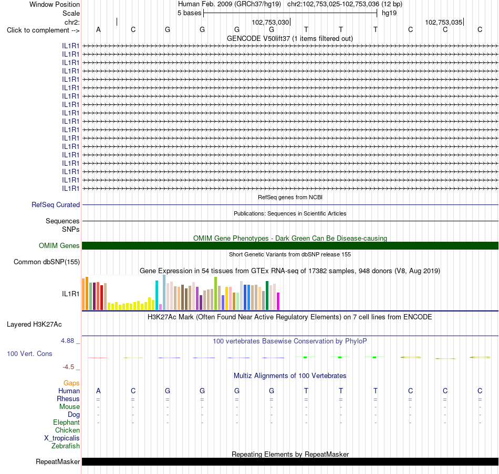
Task: Click the 'Elephant' species label
Action: pos(66,422)
